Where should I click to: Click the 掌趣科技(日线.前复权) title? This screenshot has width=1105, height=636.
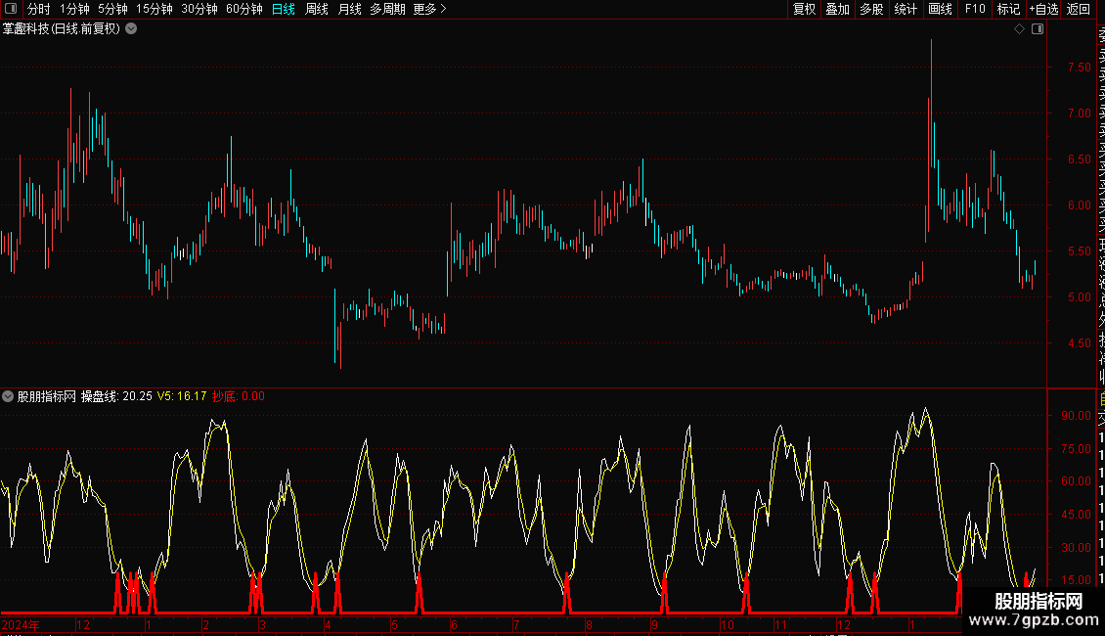[x=62, y=29]
